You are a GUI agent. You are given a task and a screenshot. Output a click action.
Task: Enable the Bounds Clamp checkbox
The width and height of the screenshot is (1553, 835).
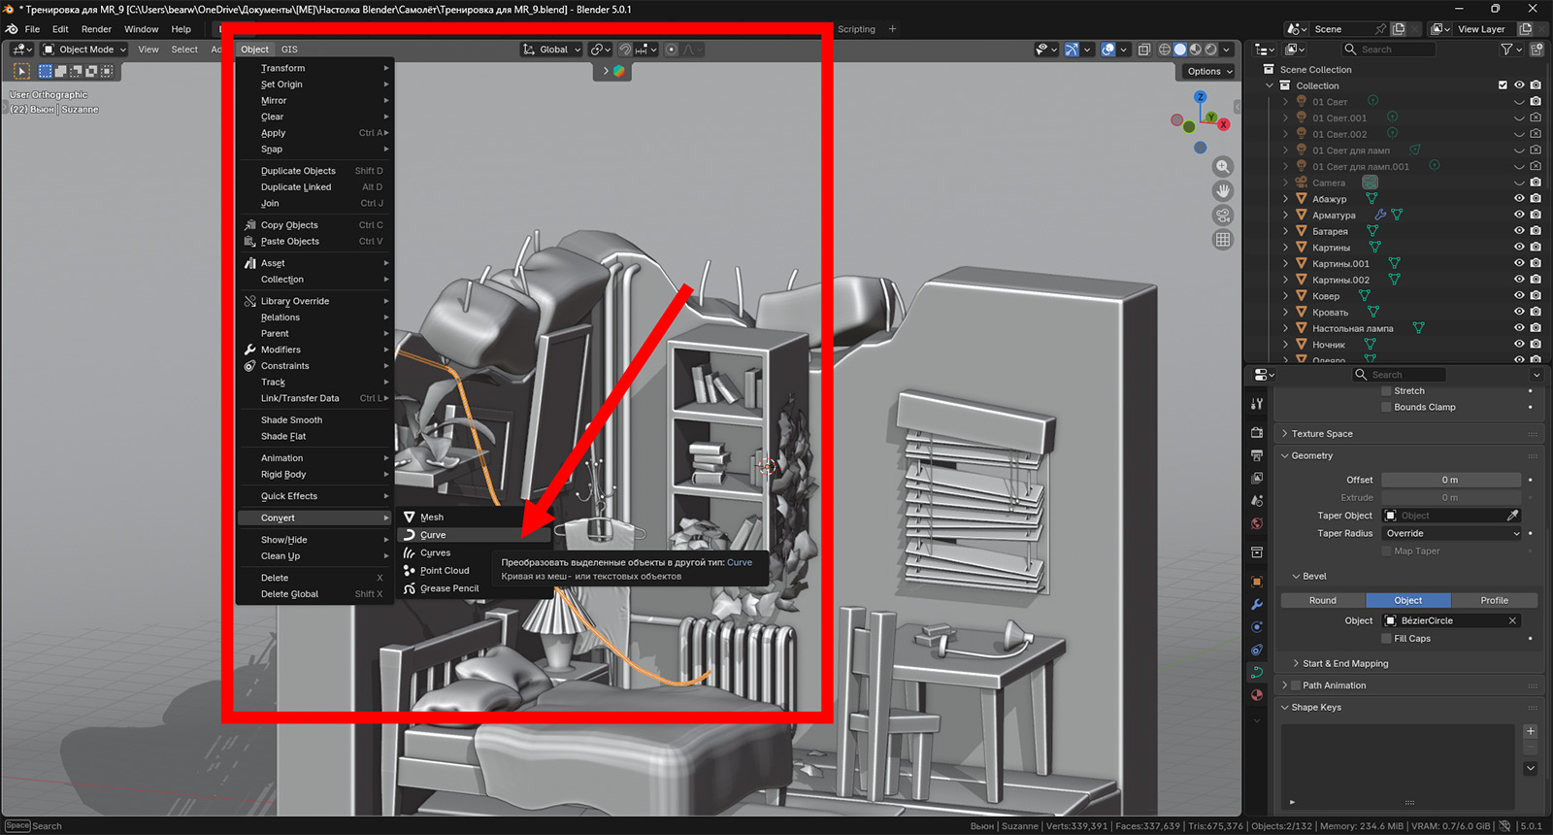(1387, 408)
